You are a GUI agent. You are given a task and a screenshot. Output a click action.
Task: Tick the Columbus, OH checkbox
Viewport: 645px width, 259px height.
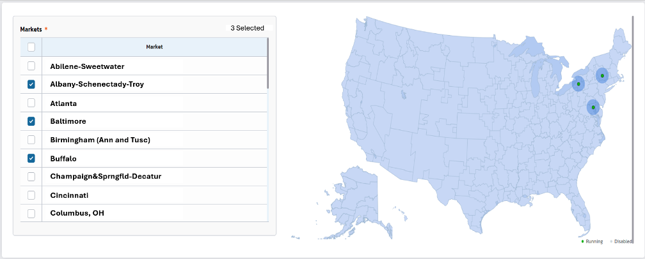coord(31,213)
